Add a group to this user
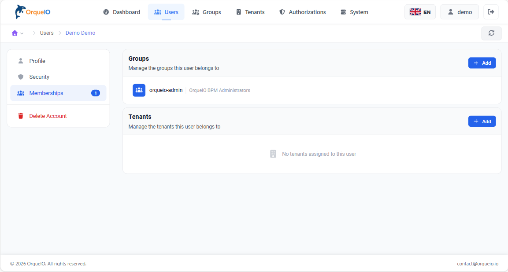The height and width of the screenshot is (272, 508). [482, 63]
